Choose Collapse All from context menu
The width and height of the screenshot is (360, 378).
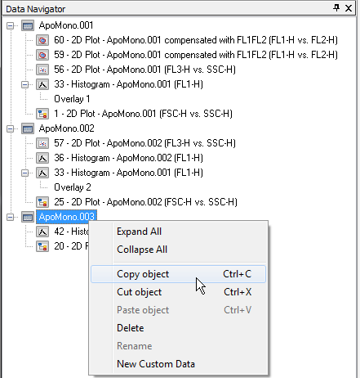[178, 250]
